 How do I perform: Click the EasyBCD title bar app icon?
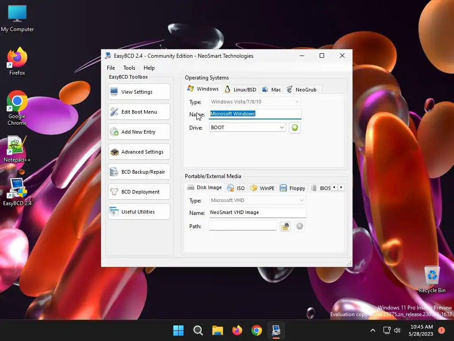(x=108, y=56)
